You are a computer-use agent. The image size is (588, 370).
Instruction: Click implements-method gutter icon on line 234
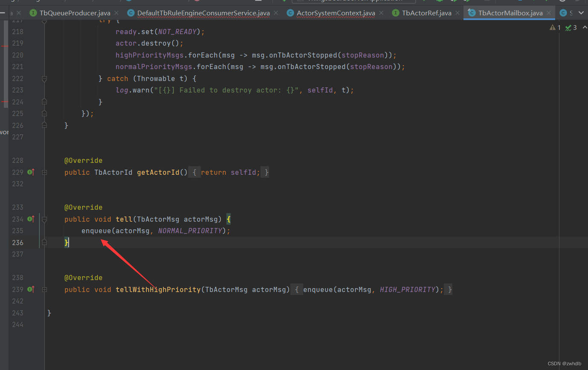(31, 219)
